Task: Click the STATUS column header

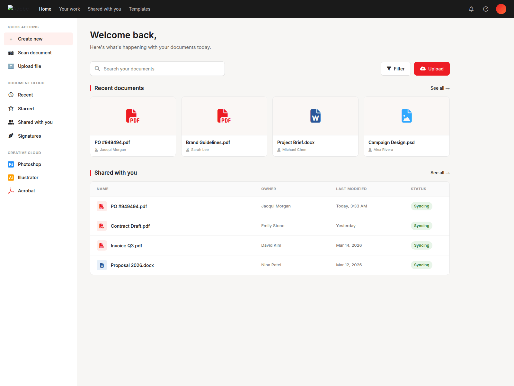Action: coord(419,189)
